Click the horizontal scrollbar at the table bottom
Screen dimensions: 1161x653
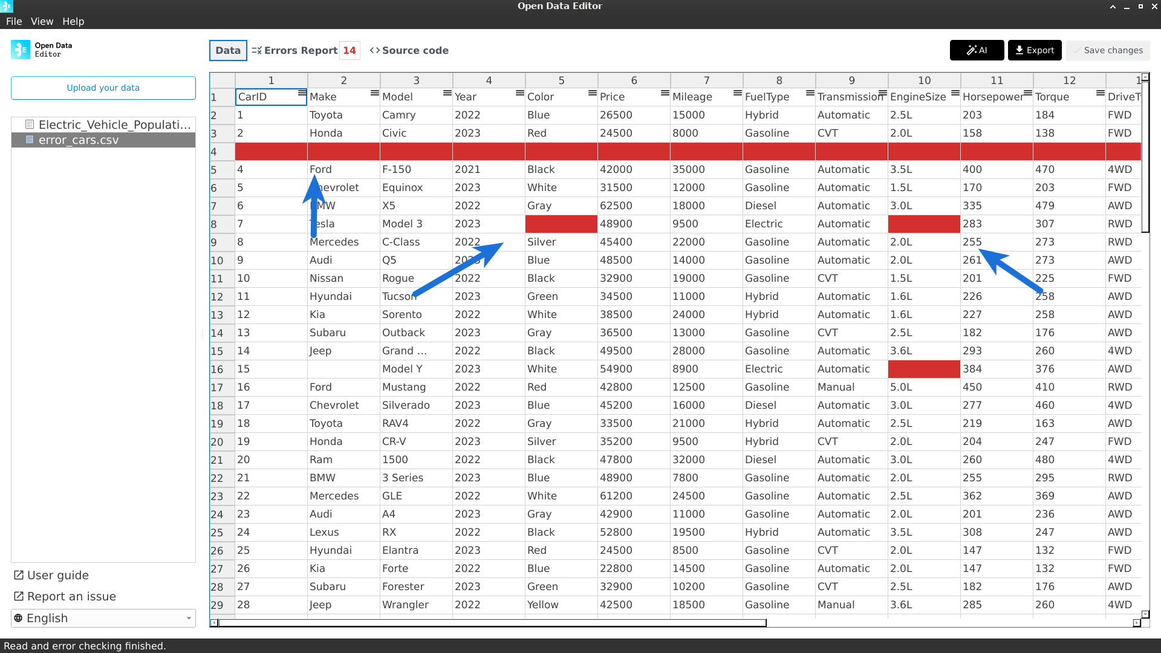click(x=492, y=623)
